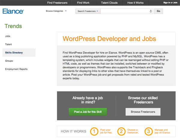Viewport: 180px width, 140px height.
Task: Go to Talent Clouds in navigation
Action: tap(109, 3)
